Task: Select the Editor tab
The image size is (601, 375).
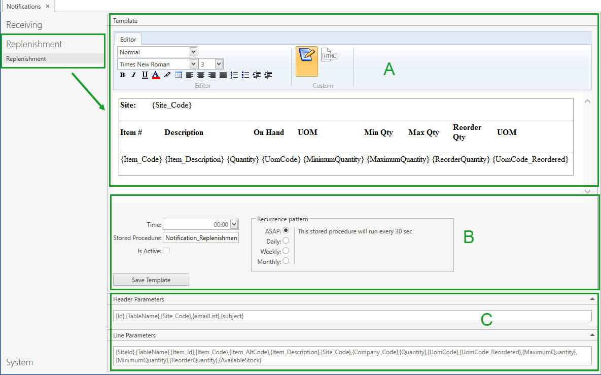Action: pos(128,39)
